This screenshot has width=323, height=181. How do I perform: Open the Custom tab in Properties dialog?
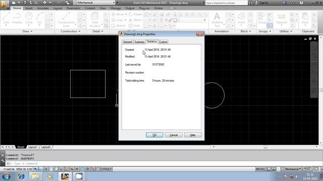pos(163,42)
